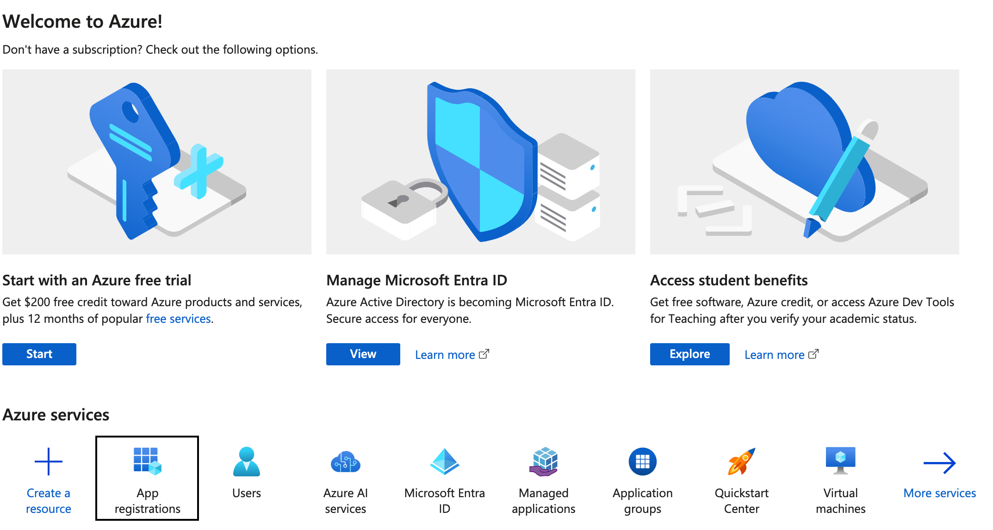Click the More services text link

[939, 493]
